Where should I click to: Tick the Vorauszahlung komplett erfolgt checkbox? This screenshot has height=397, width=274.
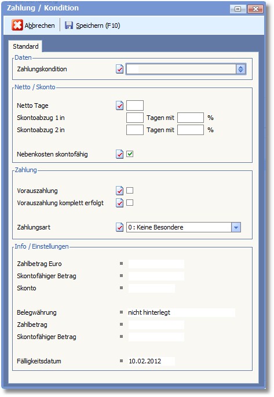pos(130,202)
